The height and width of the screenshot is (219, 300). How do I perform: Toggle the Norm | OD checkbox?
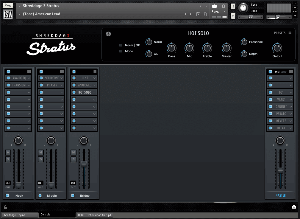(121, 45)
